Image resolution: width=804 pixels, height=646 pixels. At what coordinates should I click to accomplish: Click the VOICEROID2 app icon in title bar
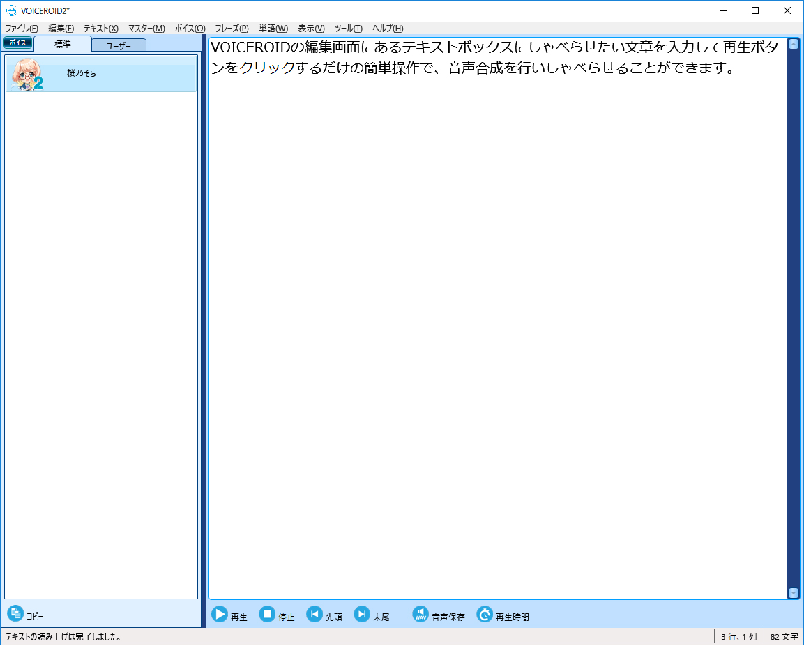11,10
